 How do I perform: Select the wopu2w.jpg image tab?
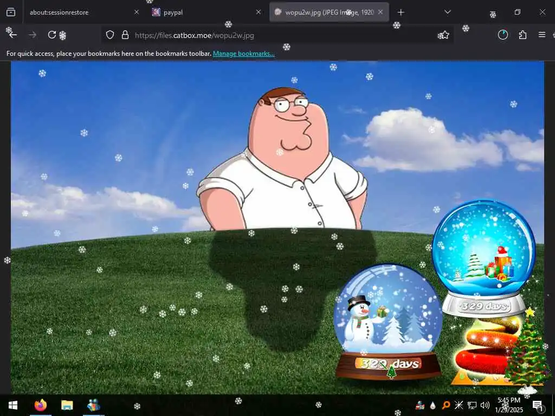(x=329, y=12)
